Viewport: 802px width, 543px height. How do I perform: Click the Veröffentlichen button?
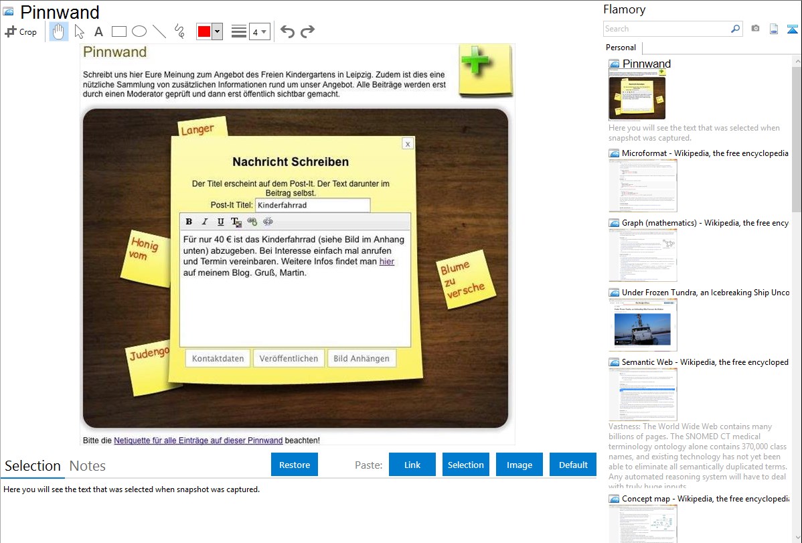(289, 358)
